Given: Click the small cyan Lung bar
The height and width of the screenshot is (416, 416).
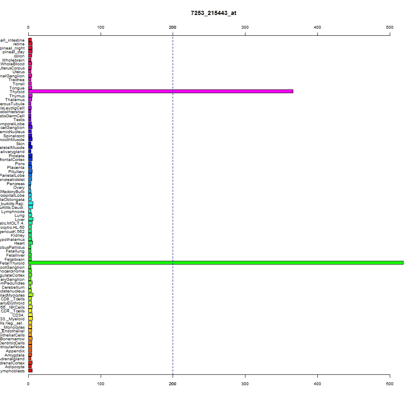Looking at the screenshot, I should point(30,215).
